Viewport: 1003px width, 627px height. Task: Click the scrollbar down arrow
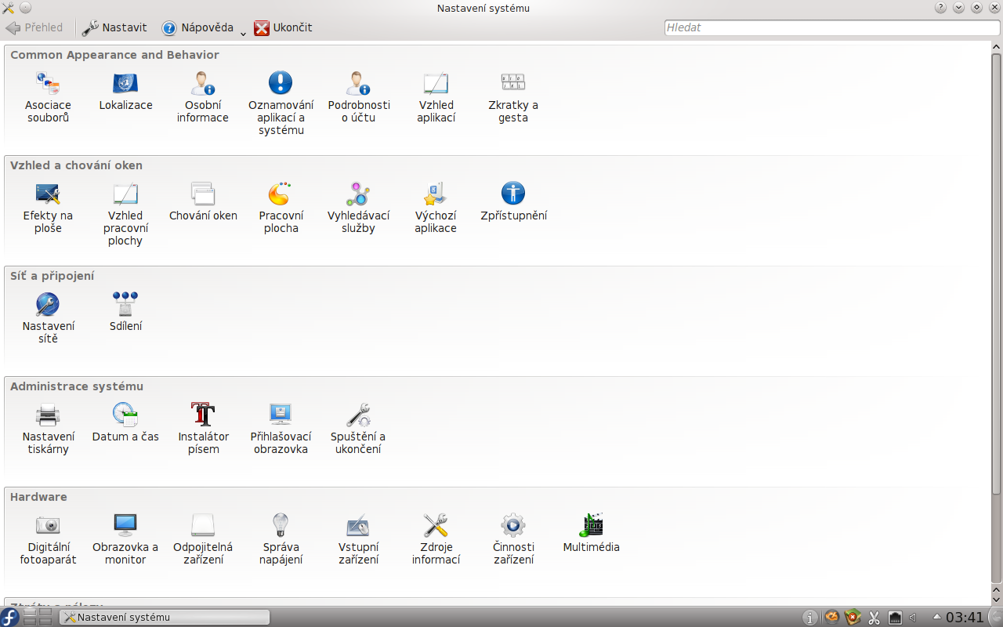click(x=997, y=600)
